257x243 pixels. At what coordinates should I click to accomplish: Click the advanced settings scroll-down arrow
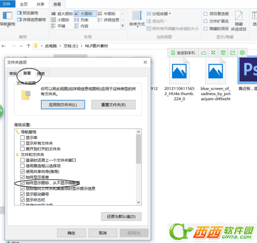click(x=138, y=202)
